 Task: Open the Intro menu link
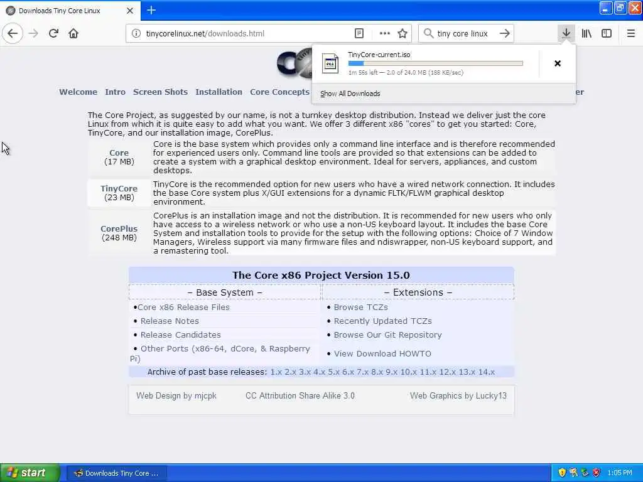pyautogui.click(x=116, y=92)
